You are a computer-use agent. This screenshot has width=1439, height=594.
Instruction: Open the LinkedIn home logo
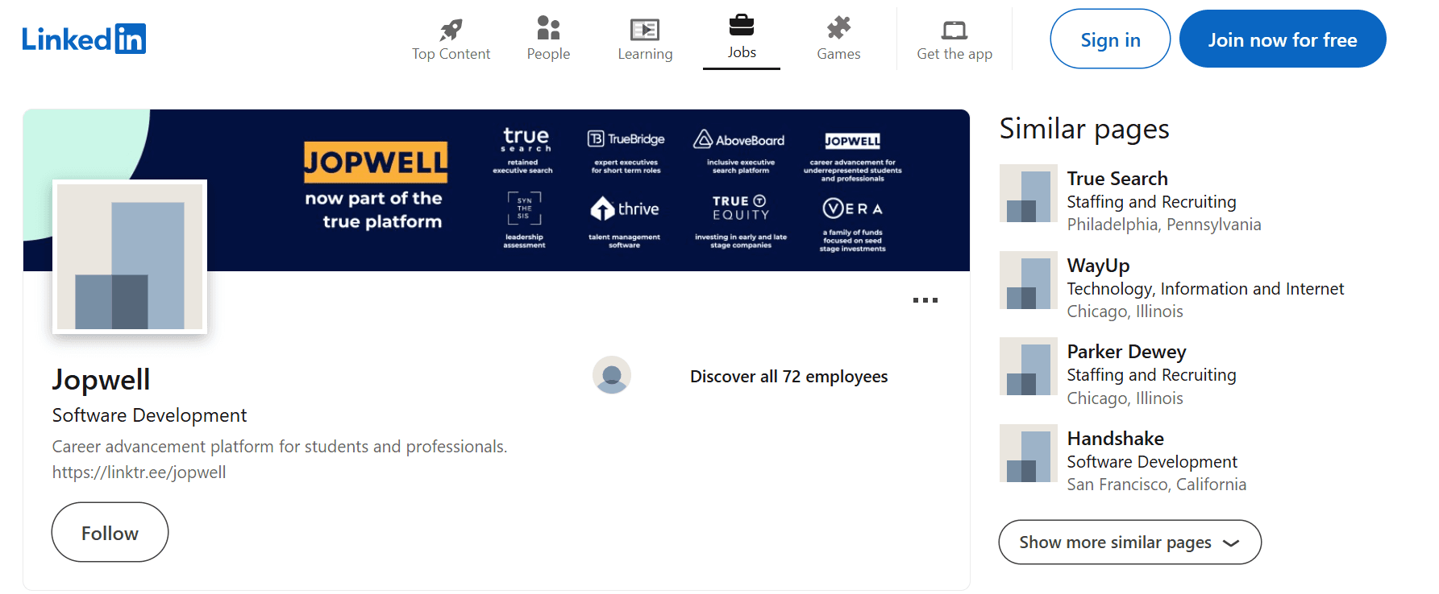point(84,39)
